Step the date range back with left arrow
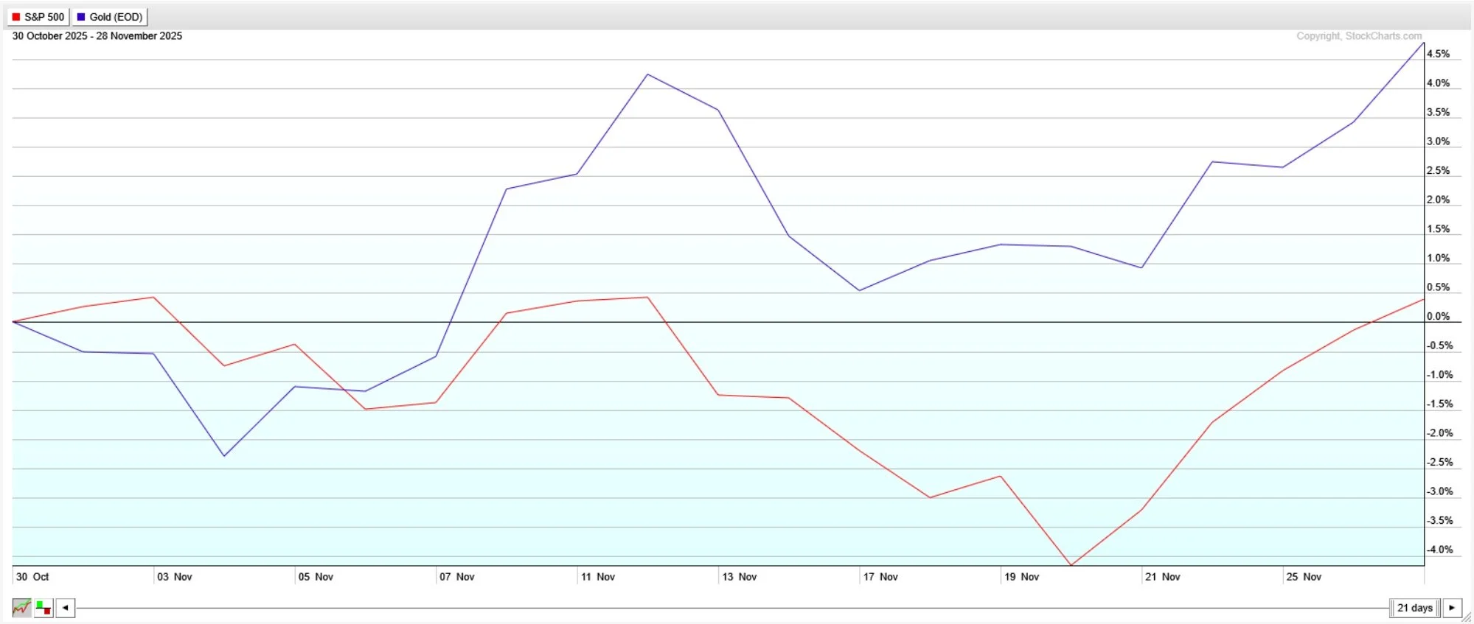 [66, 609]
